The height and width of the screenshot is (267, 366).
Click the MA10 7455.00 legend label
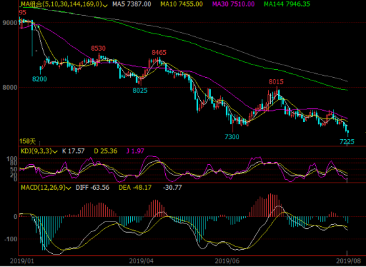(x=182, y=4)
